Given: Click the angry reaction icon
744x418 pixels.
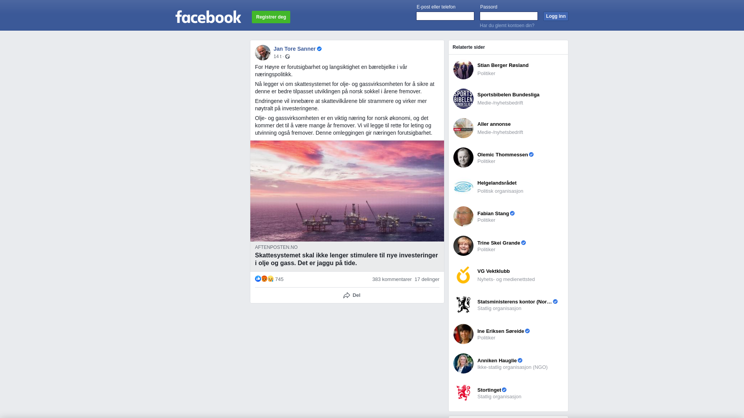Looking at the screenshot, I should point(264,279).
